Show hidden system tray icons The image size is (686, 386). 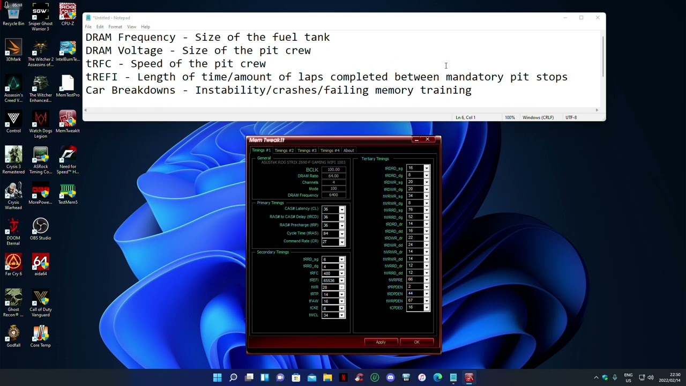(596, 377)
